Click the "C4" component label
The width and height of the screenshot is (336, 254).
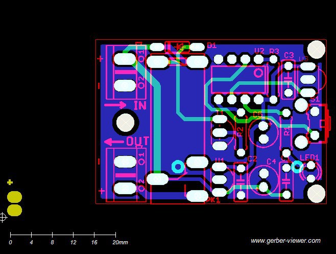pyautogui.click(x=271, y=161)
